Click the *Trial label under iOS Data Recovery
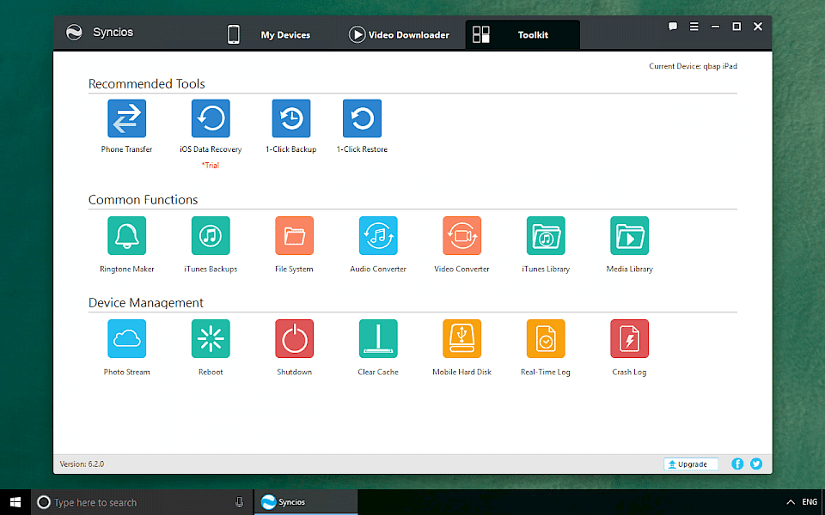Viewport: 825px width, 515px height. point(211,165)
